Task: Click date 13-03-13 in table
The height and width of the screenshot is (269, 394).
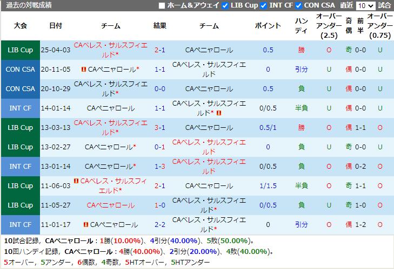Action: coord(56,128)
